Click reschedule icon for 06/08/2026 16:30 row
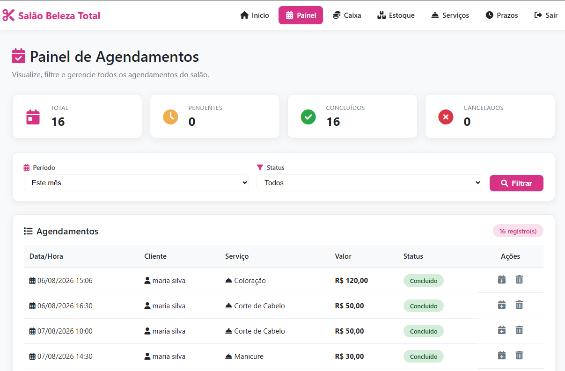The height and width of the screenshot is (371, 565). [502, 305]
